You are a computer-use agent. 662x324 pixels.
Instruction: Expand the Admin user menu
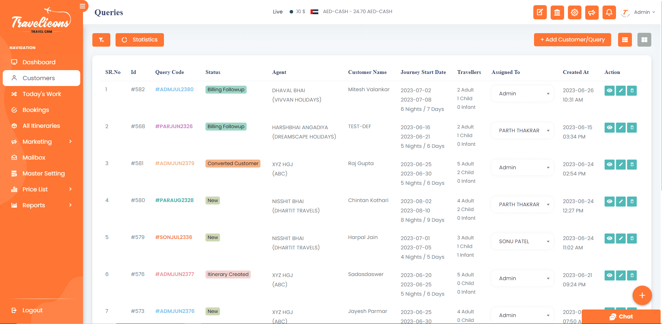(638, 12)
